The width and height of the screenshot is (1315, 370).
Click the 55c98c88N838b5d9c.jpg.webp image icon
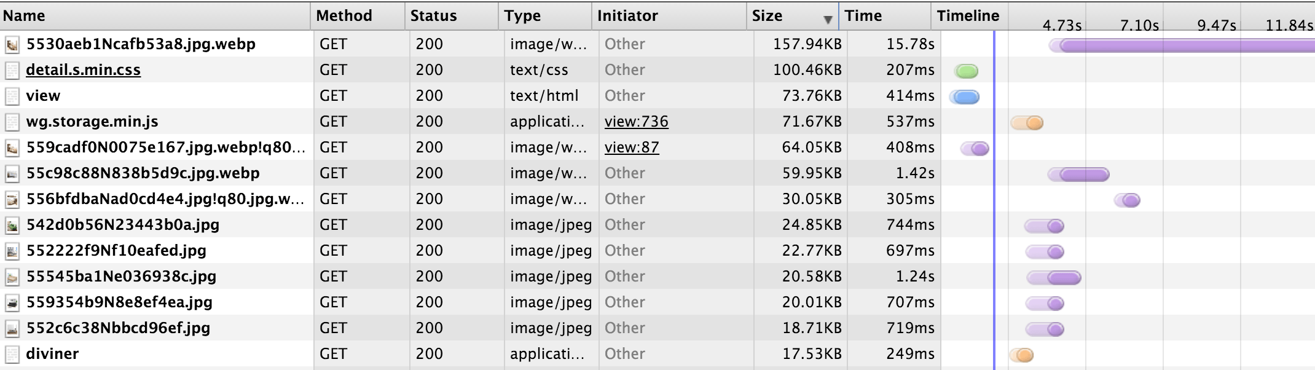pyautogui.click(x=12, y=173)
